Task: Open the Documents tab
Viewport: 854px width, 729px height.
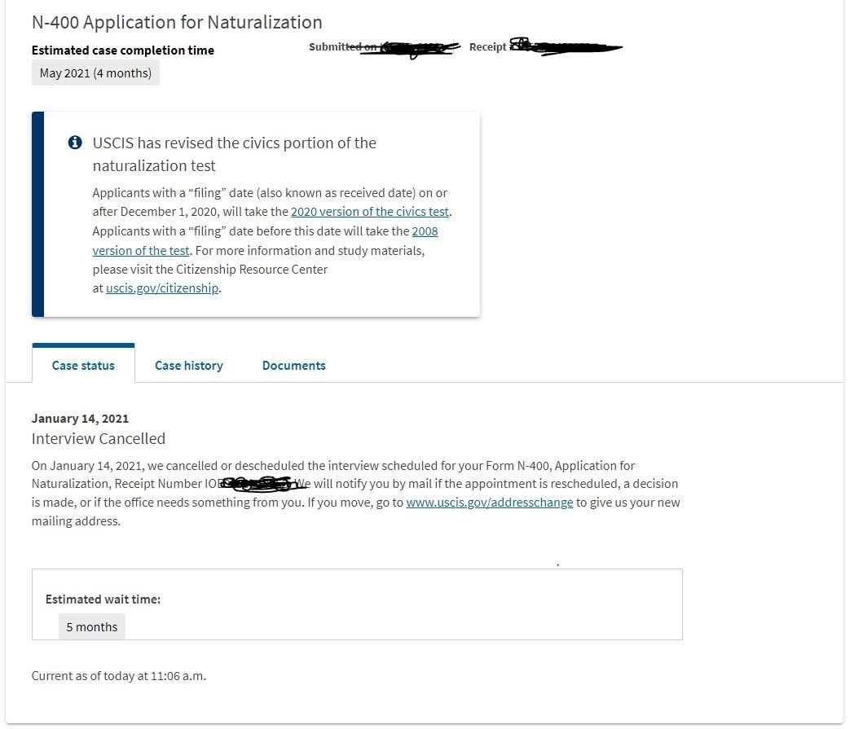Action: click(x=294, y=366)
